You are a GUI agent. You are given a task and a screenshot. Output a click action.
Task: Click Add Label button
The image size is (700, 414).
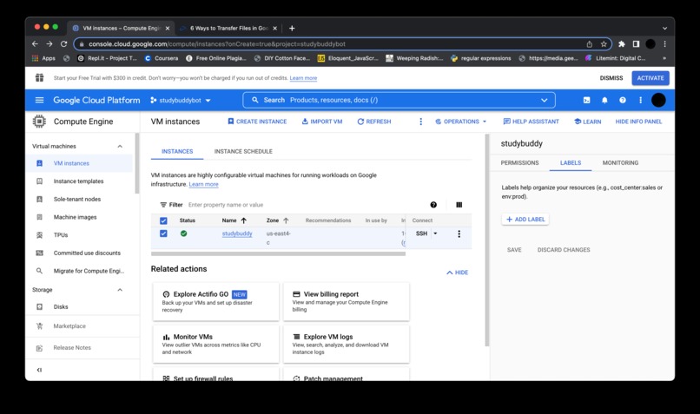525,219
